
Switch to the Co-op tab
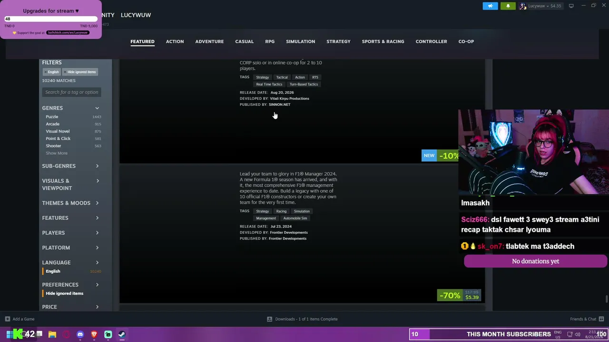[466, 41]
